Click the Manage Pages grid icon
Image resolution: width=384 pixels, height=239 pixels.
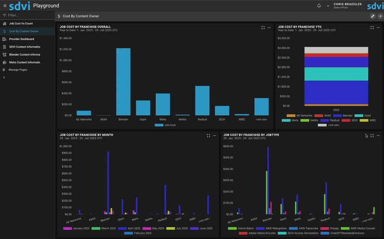[4, 70]
